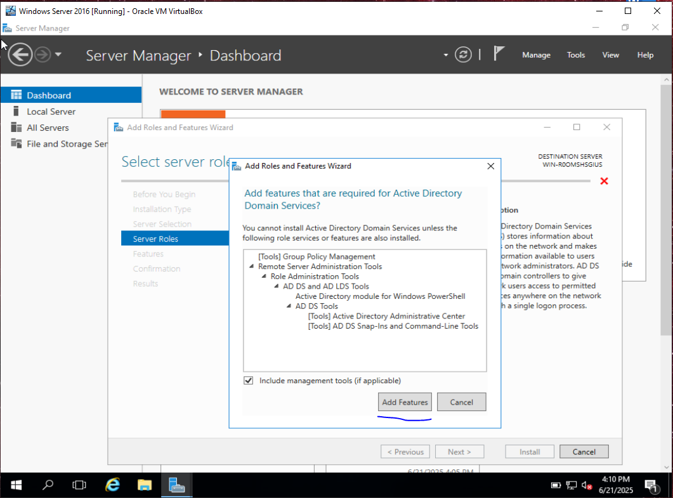Click the Previous button in wizard

(405, 452)
